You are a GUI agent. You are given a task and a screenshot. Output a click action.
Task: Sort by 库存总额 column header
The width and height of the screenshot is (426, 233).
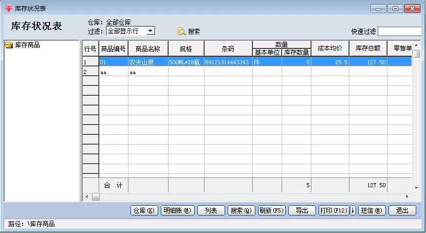[x=368, y=49]
